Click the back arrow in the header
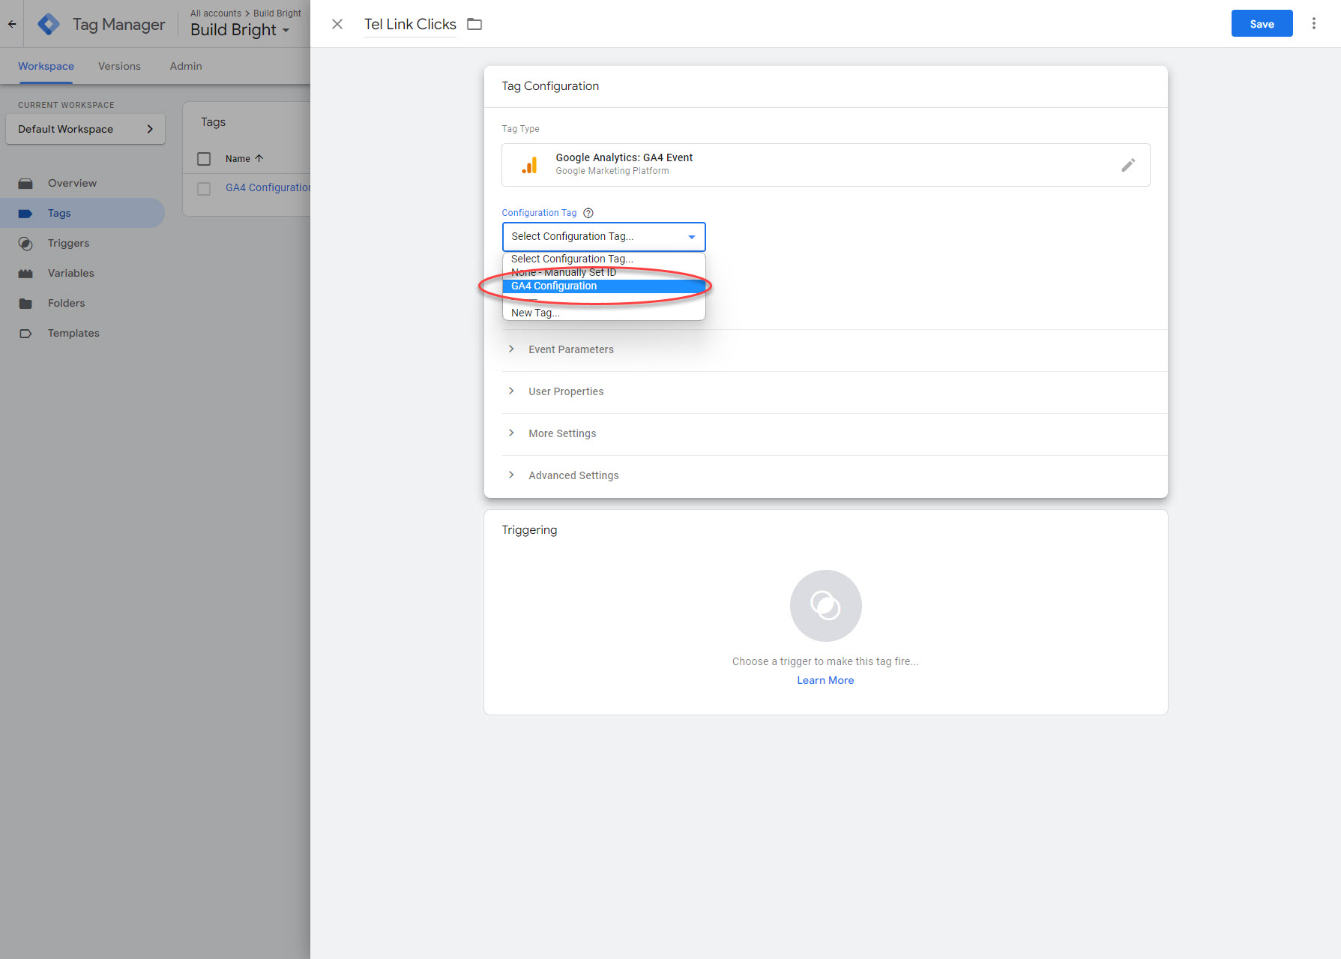The image size is (1341, 959). [x=12, y=24]
